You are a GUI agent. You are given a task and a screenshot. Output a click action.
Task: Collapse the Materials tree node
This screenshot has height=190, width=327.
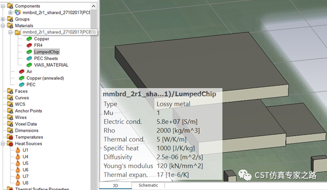pyautogui.click(x=3, y=26)
